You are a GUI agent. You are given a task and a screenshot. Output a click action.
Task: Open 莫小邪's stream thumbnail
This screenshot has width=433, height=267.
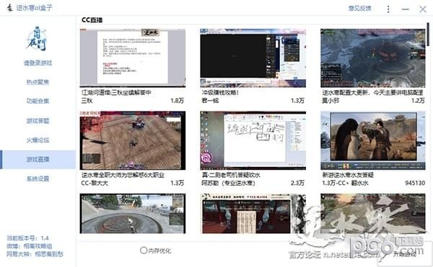coord(373,58)
